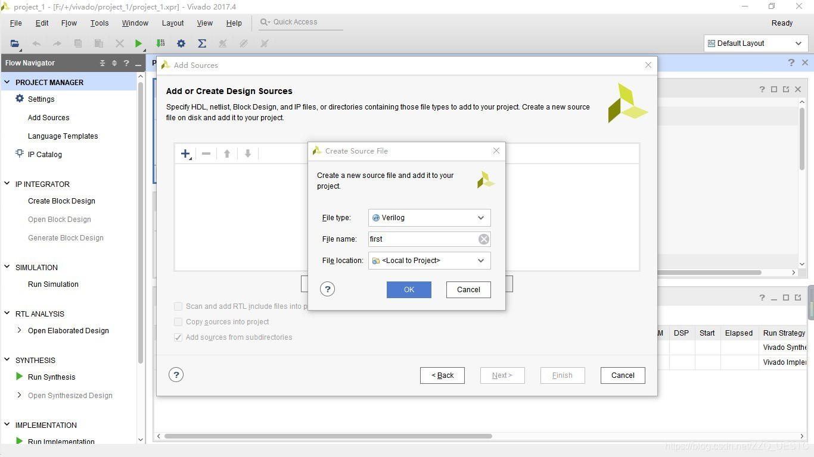Toggle Scan and add RTL include files checkbox

pos(178,306)
